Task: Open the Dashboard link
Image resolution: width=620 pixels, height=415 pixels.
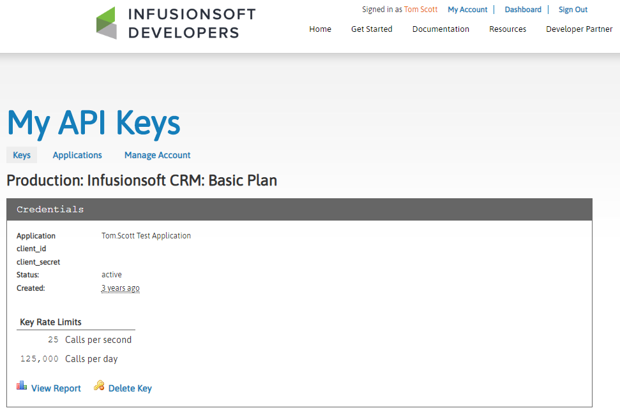Action: 523,10
